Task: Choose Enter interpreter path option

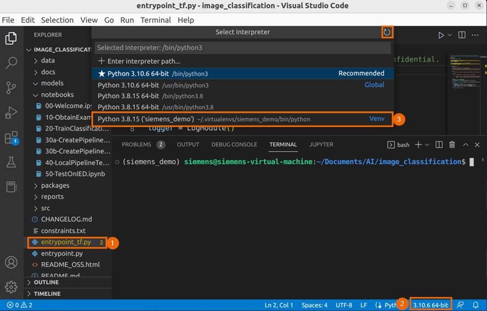Action: click(x=144, y=61)
